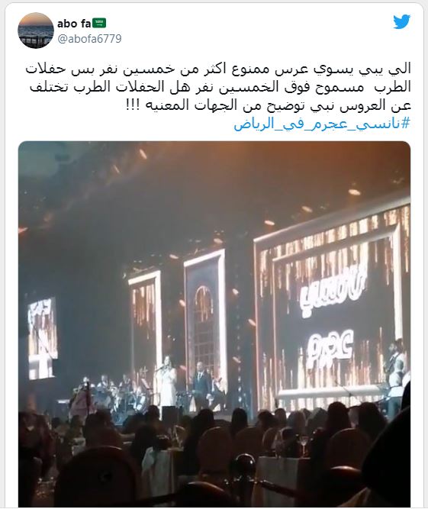Click the guitarist at right edge of stage
This screenshot has width=428, height=509.
click(395, 375)
